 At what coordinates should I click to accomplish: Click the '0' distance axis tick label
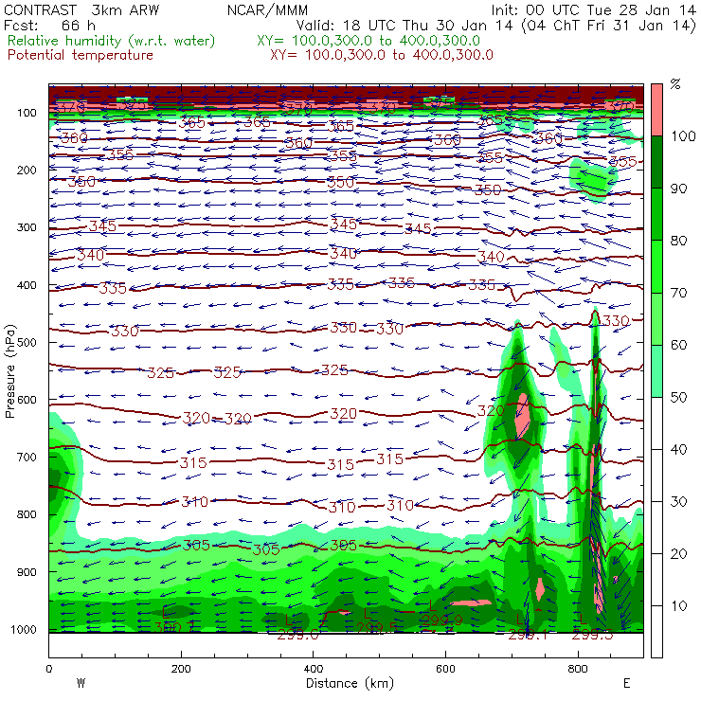[49, 669]
